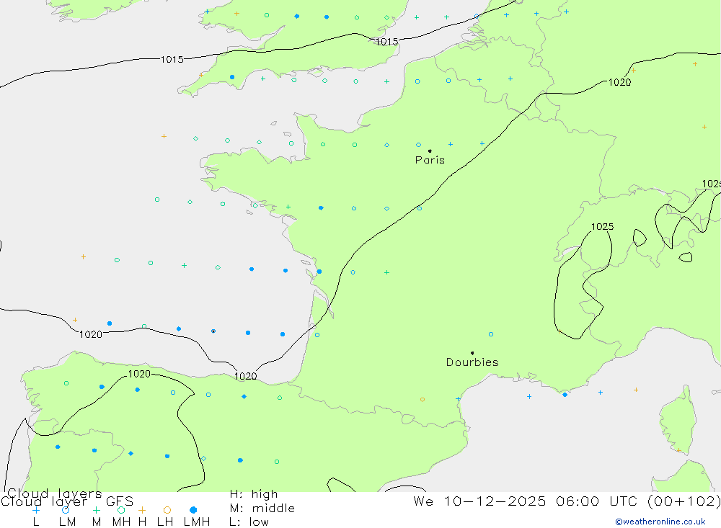
Task: Click the 'L: low' legend text
Action: 249,522
